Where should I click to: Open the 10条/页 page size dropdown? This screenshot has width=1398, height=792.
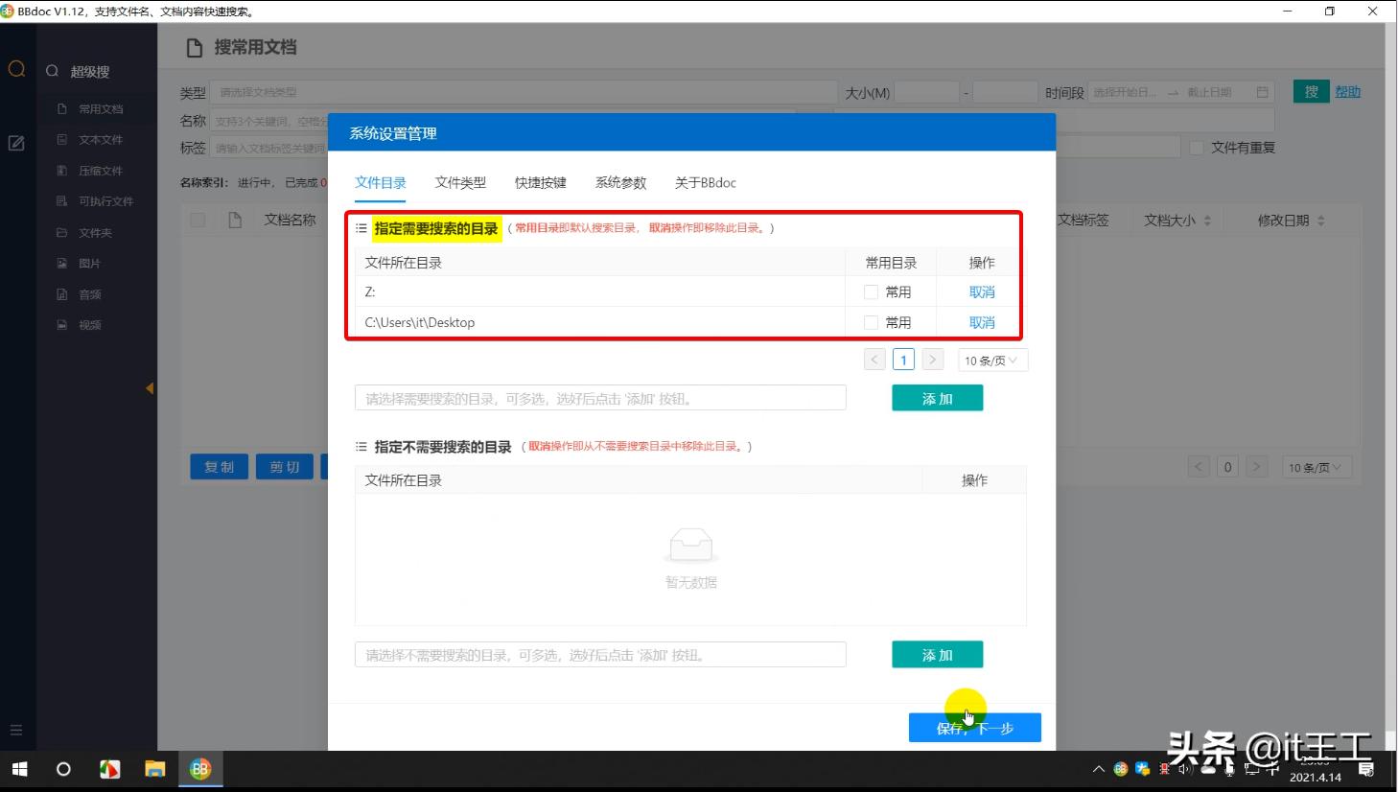click(992, 360)
